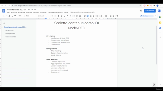Apply bulleted list

(x=106, y=16)
